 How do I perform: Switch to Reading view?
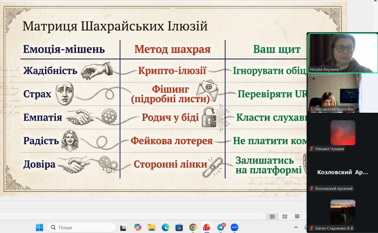(297, 216)
